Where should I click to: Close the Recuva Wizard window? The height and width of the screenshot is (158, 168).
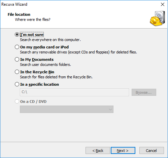point(163,4)
